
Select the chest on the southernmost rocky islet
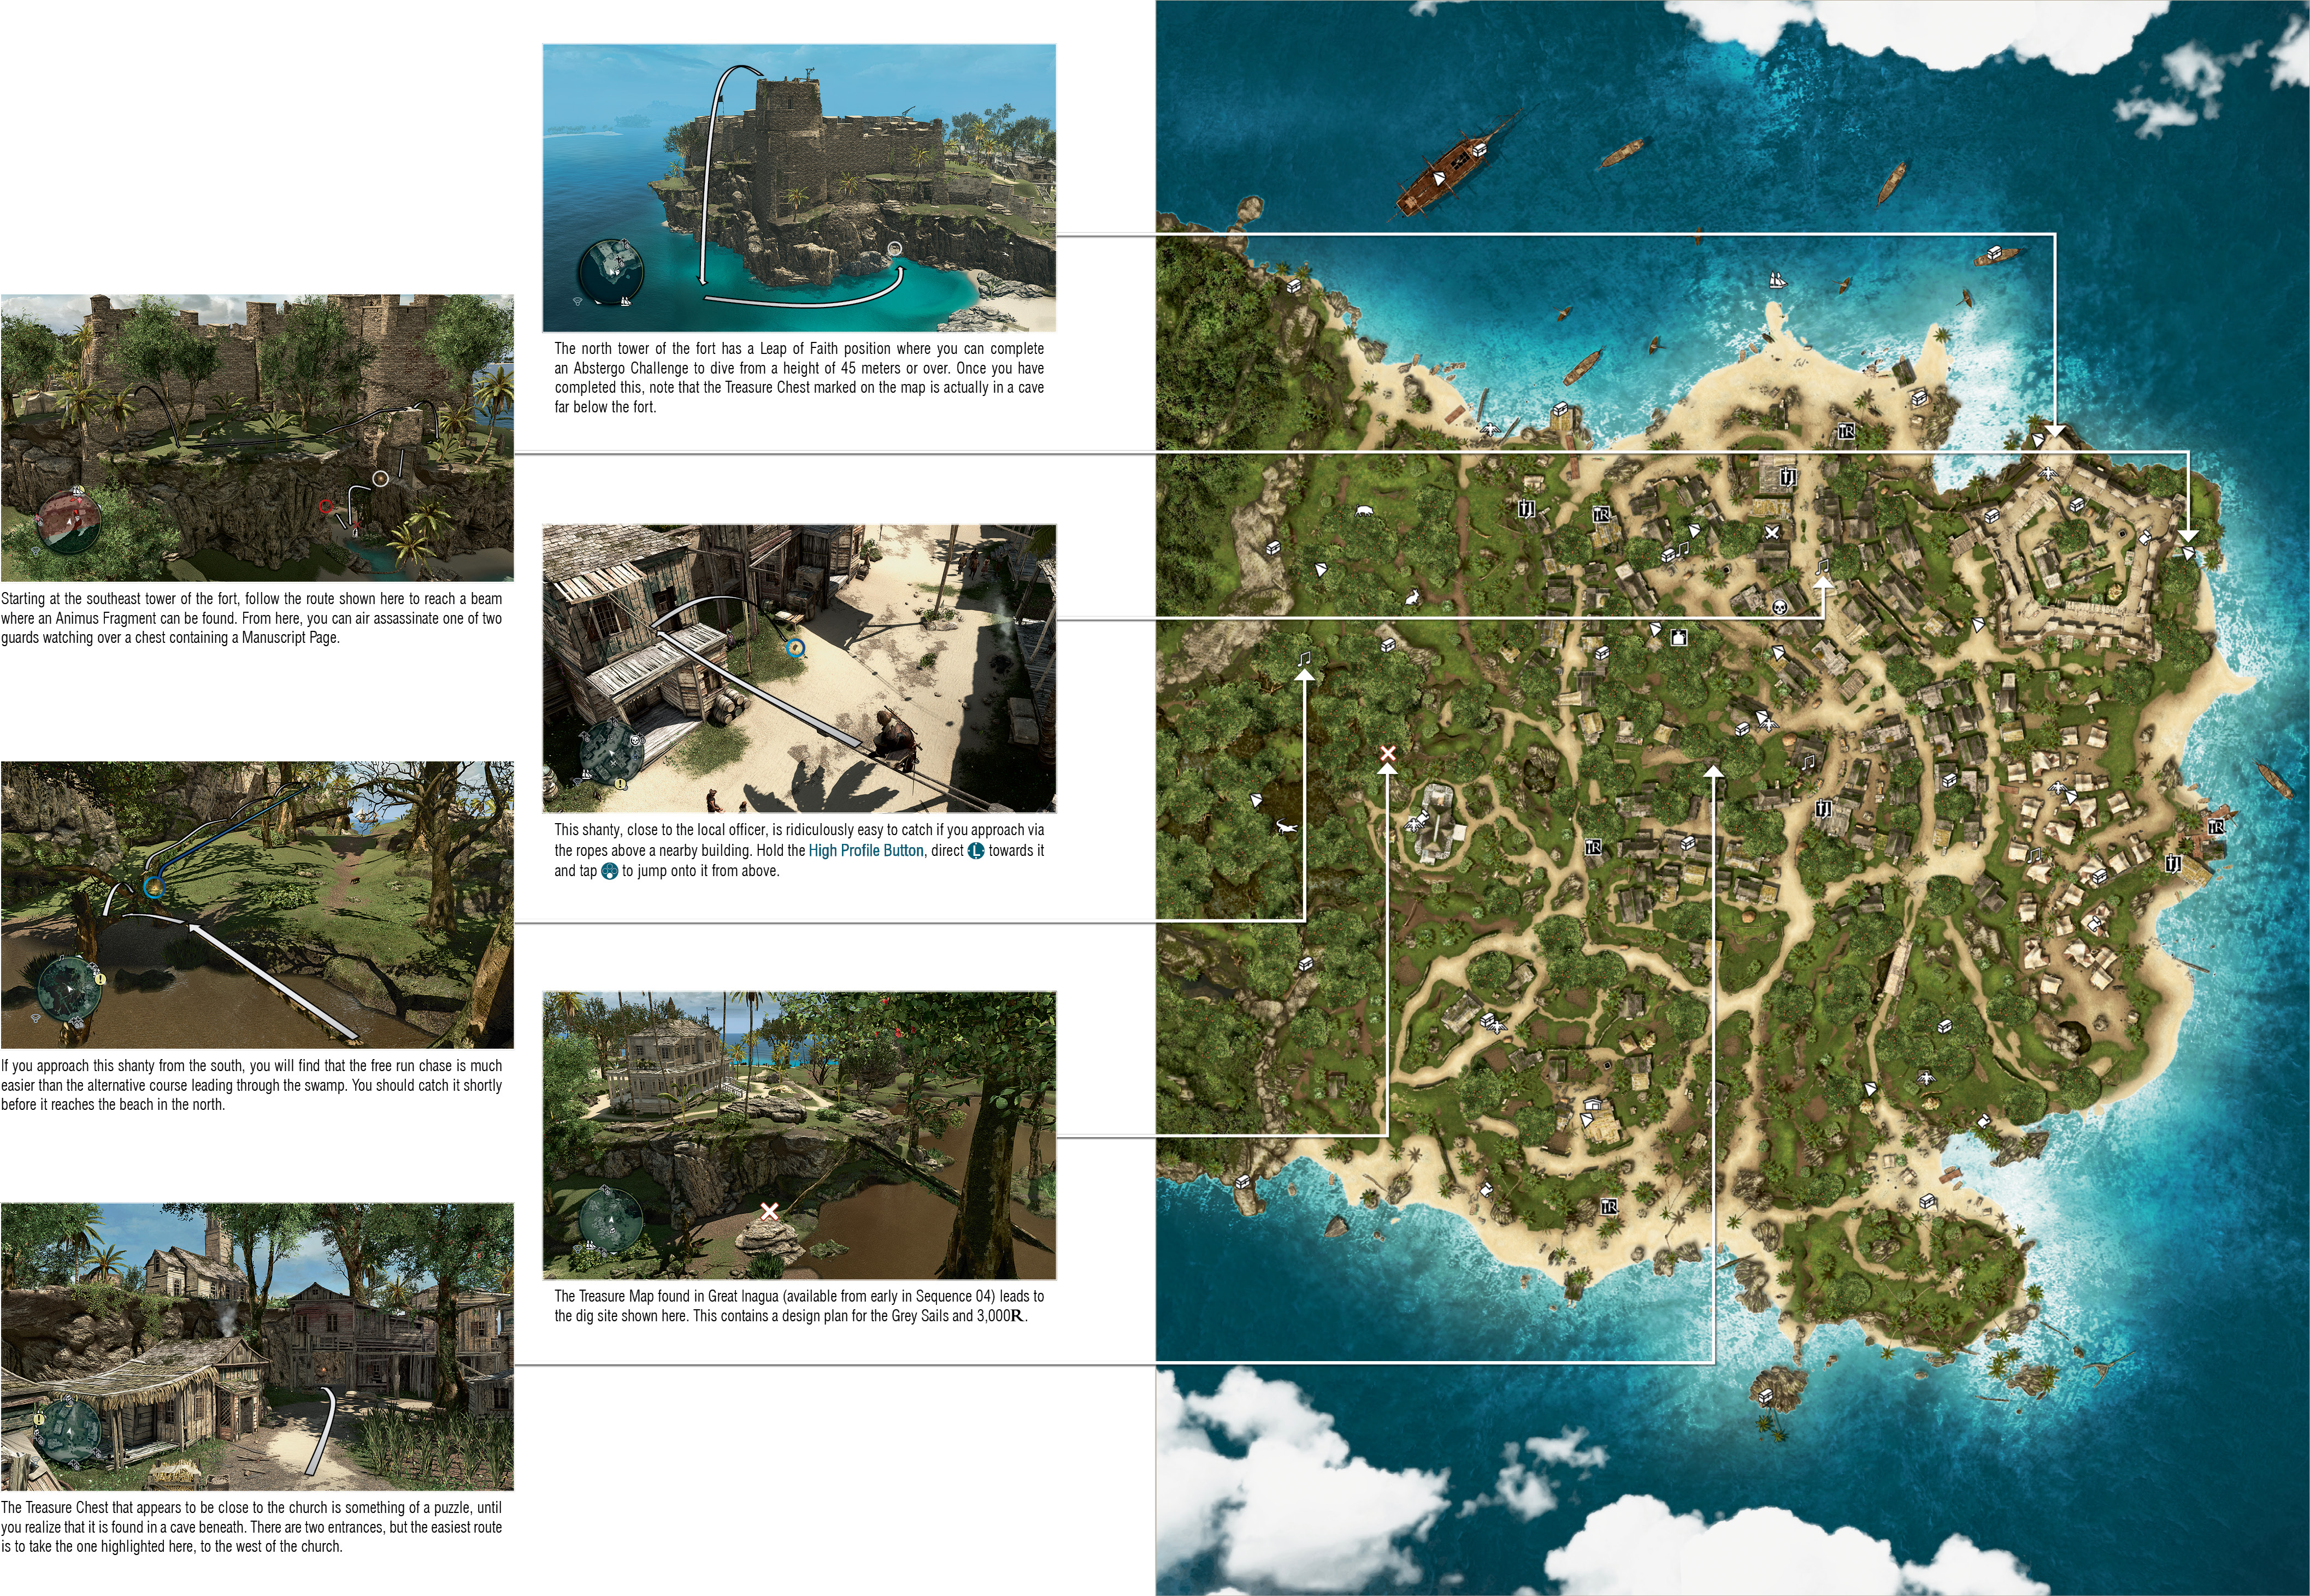click(x=1765, y=1395)
